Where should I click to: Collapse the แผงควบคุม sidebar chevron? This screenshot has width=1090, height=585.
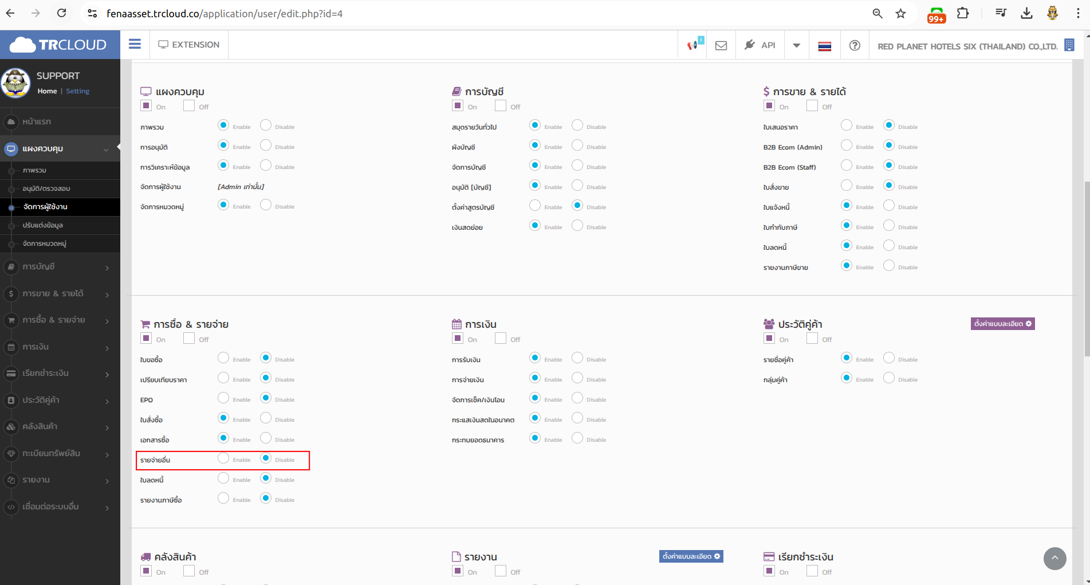[106, 150]
